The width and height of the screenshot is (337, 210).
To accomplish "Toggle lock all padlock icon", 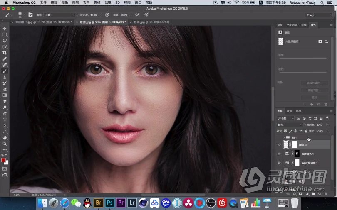I will 306,131.
